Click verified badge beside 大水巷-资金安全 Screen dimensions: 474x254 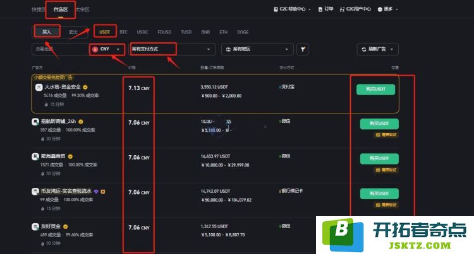pyautogui.click(x=85, y=88)
